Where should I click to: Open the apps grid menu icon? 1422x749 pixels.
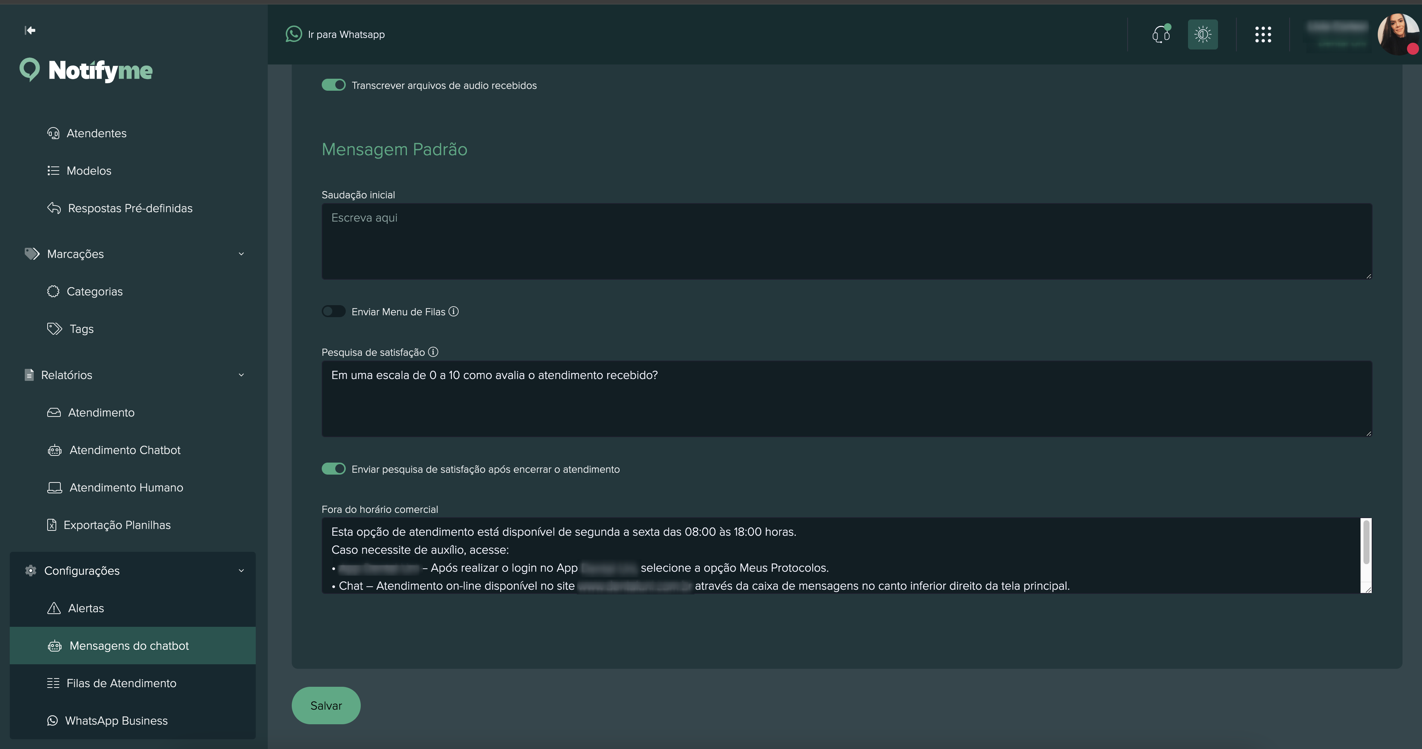tap(1263, 34)
